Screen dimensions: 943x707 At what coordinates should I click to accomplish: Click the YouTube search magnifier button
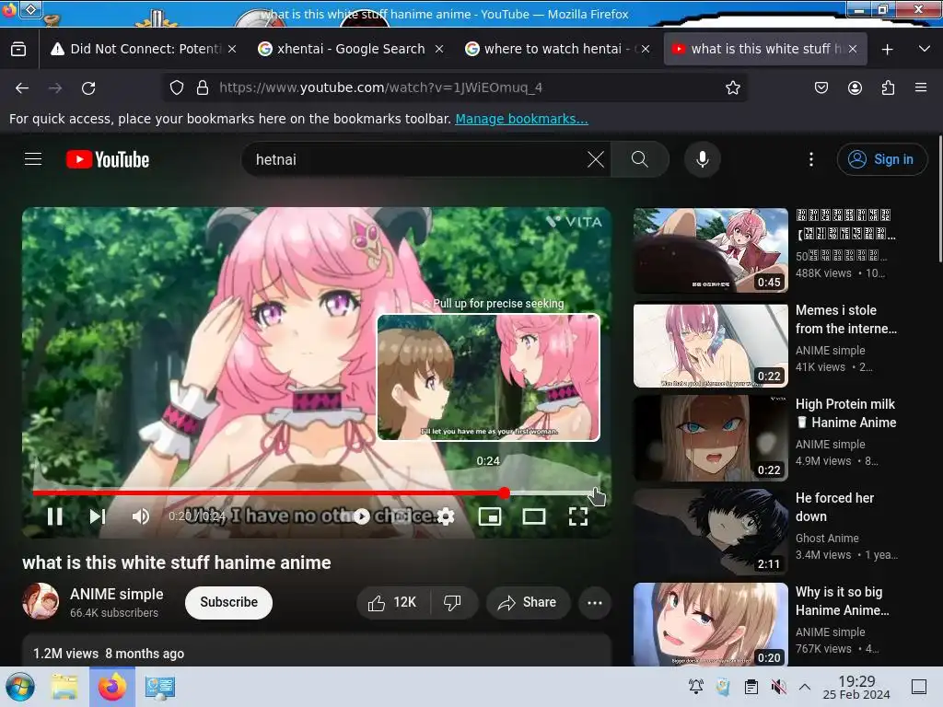(640, 159)
